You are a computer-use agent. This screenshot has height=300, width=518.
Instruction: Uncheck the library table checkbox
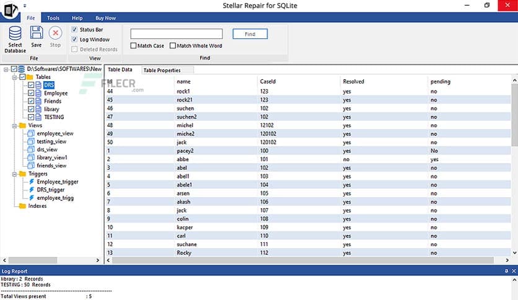pyautogui.click(x=31, y=108)
